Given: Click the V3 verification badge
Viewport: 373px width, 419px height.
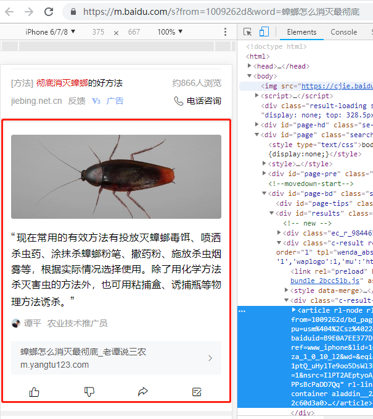Looking at the screenshot, I should tap(96, 101).
